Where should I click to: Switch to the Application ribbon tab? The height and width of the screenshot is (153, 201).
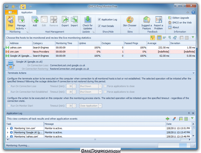(27, 12)
